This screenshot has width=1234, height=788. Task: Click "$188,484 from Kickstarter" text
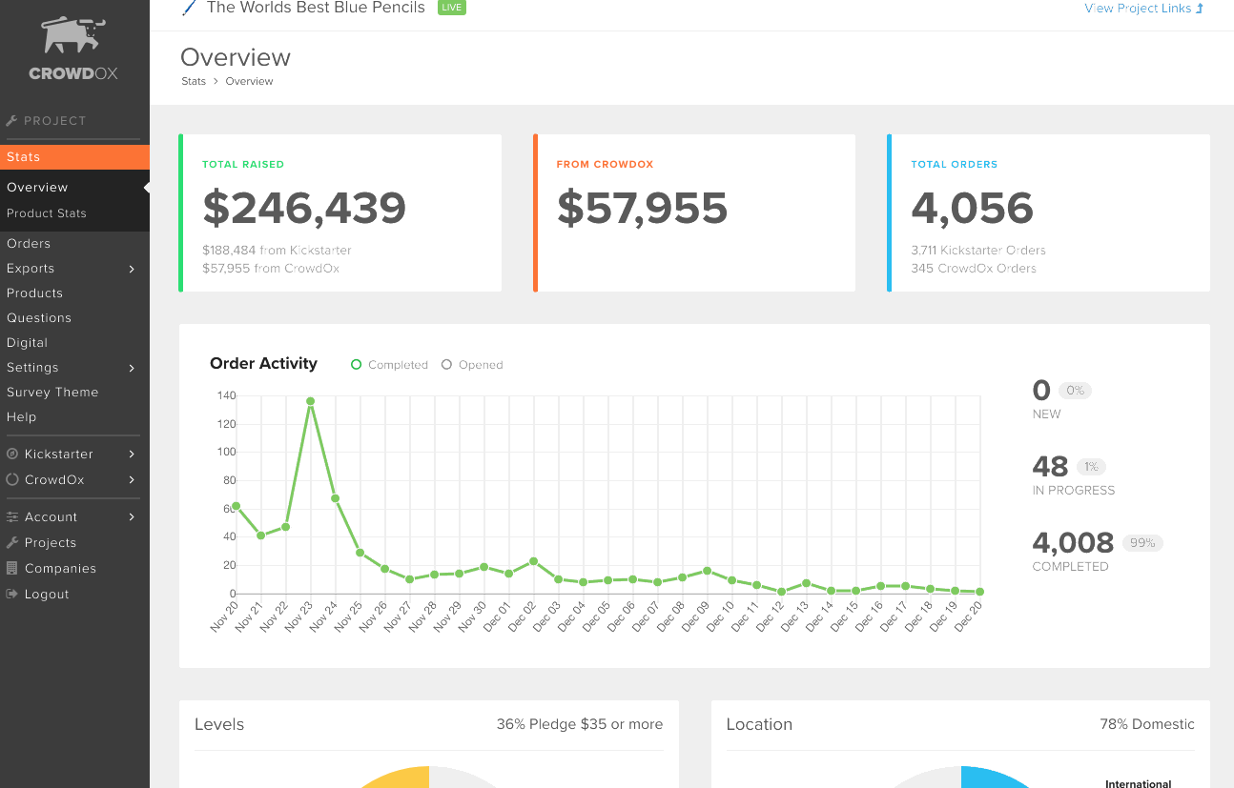[x=277, y=251]
